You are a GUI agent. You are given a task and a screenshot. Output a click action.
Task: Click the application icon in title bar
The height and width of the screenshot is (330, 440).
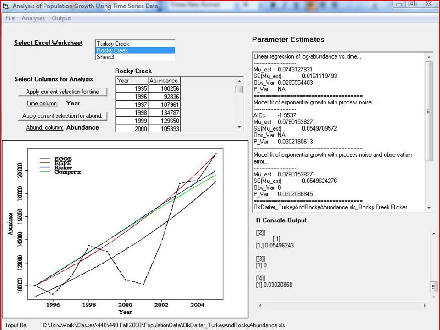coord(6,6)
